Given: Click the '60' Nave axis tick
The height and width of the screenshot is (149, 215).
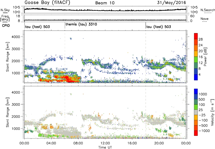Looking at the screenshot, I should pyautogui.click(x=192, y=16).
